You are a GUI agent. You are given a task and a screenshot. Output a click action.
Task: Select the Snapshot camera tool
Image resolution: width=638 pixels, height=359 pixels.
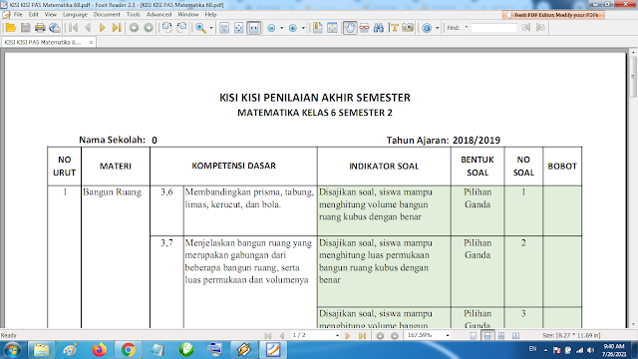pyautogui.click(x=408, y=28)
